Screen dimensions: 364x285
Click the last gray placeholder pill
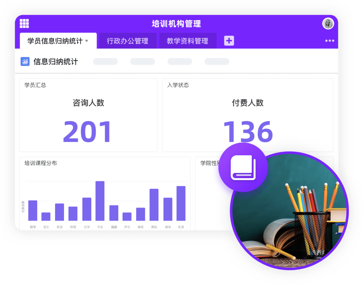point(217,61)
